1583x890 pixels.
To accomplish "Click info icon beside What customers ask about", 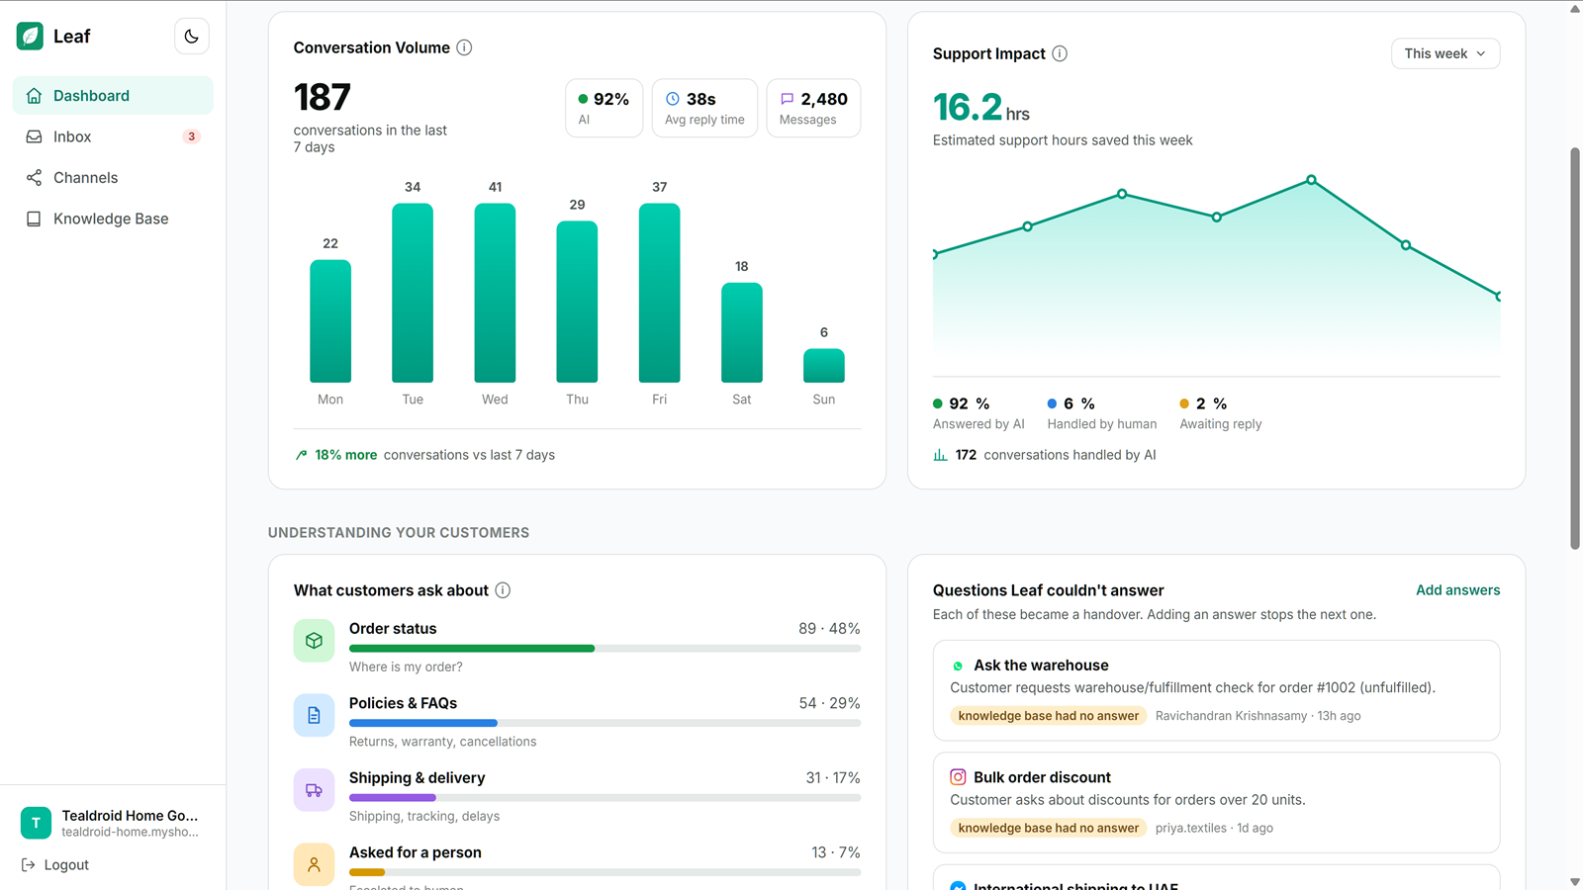I will click(x=503, y=590).
